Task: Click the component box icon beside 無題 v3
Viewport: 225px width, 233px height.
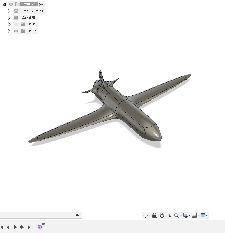Action: (x=18, y=4)
